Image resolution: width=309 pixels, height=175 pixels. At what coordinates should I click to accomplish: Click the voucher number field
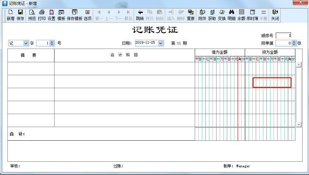point(43,43)
